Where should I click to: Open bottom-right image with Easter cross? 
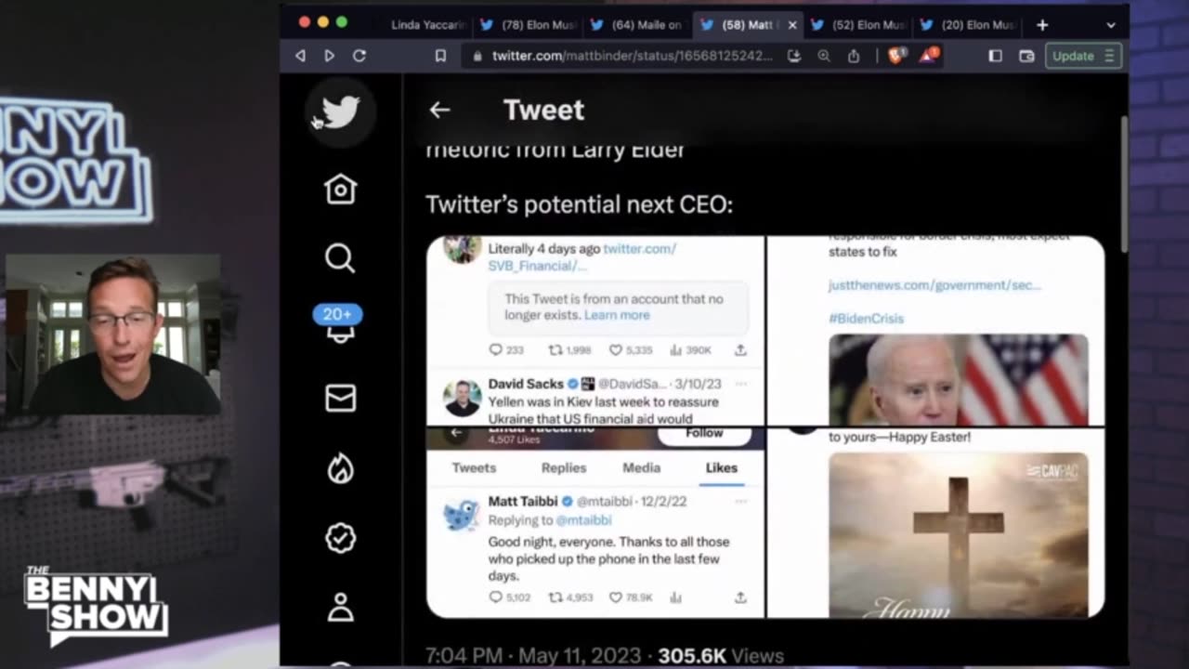point(935,523)
